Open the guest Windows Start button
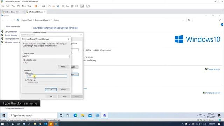Viewport: 224px width, 126px height. click(x=4, y=115)
